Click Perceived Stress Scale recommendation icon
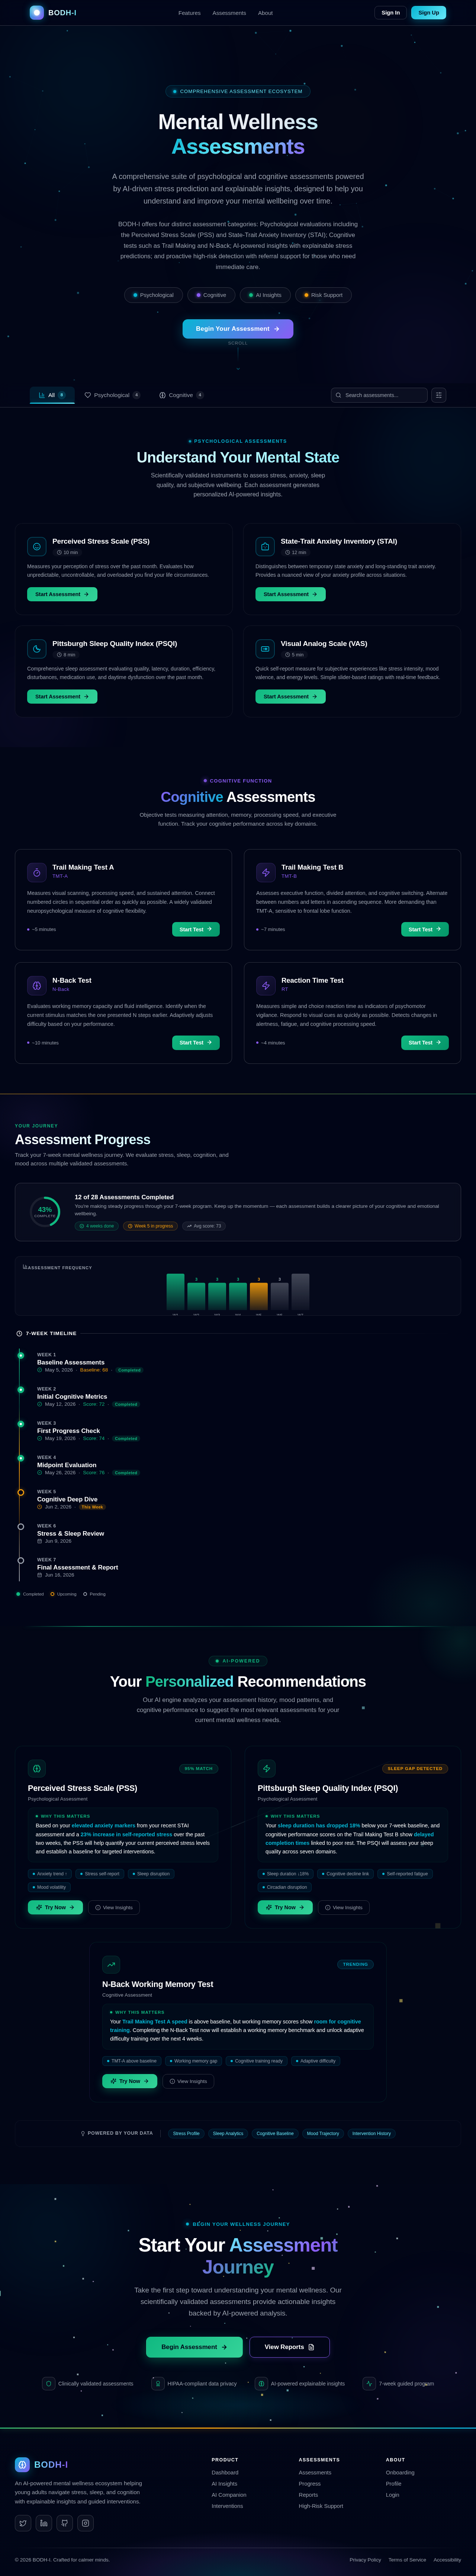The height and width of the screenshot is (2576, 476). click(37, 1768)
